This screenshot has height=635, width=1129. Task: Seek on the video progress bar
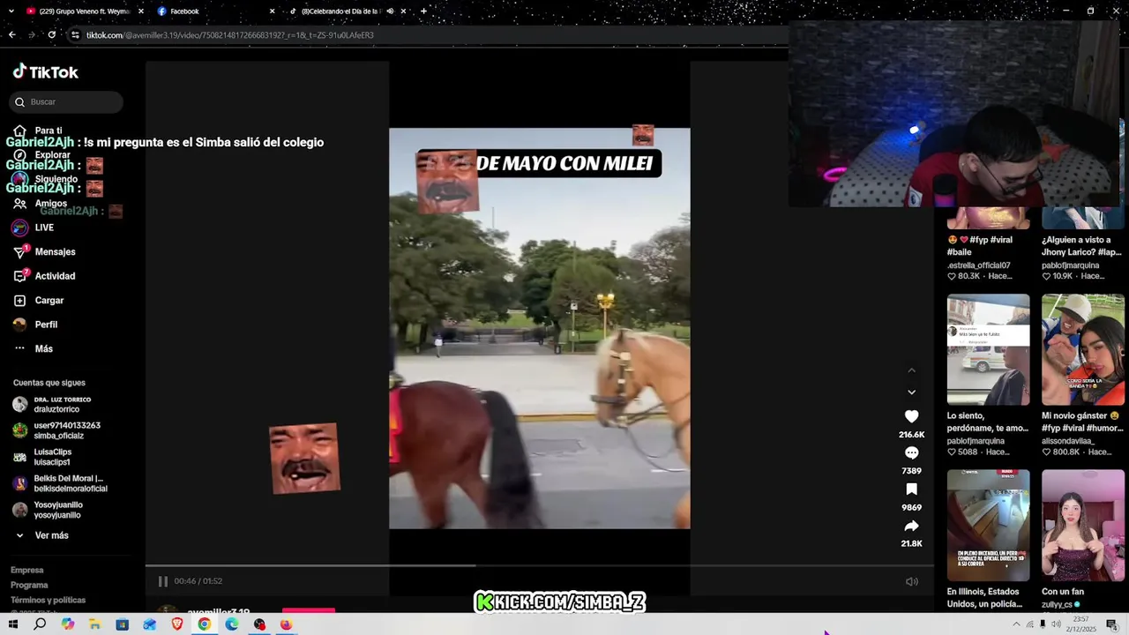(539, 565)
